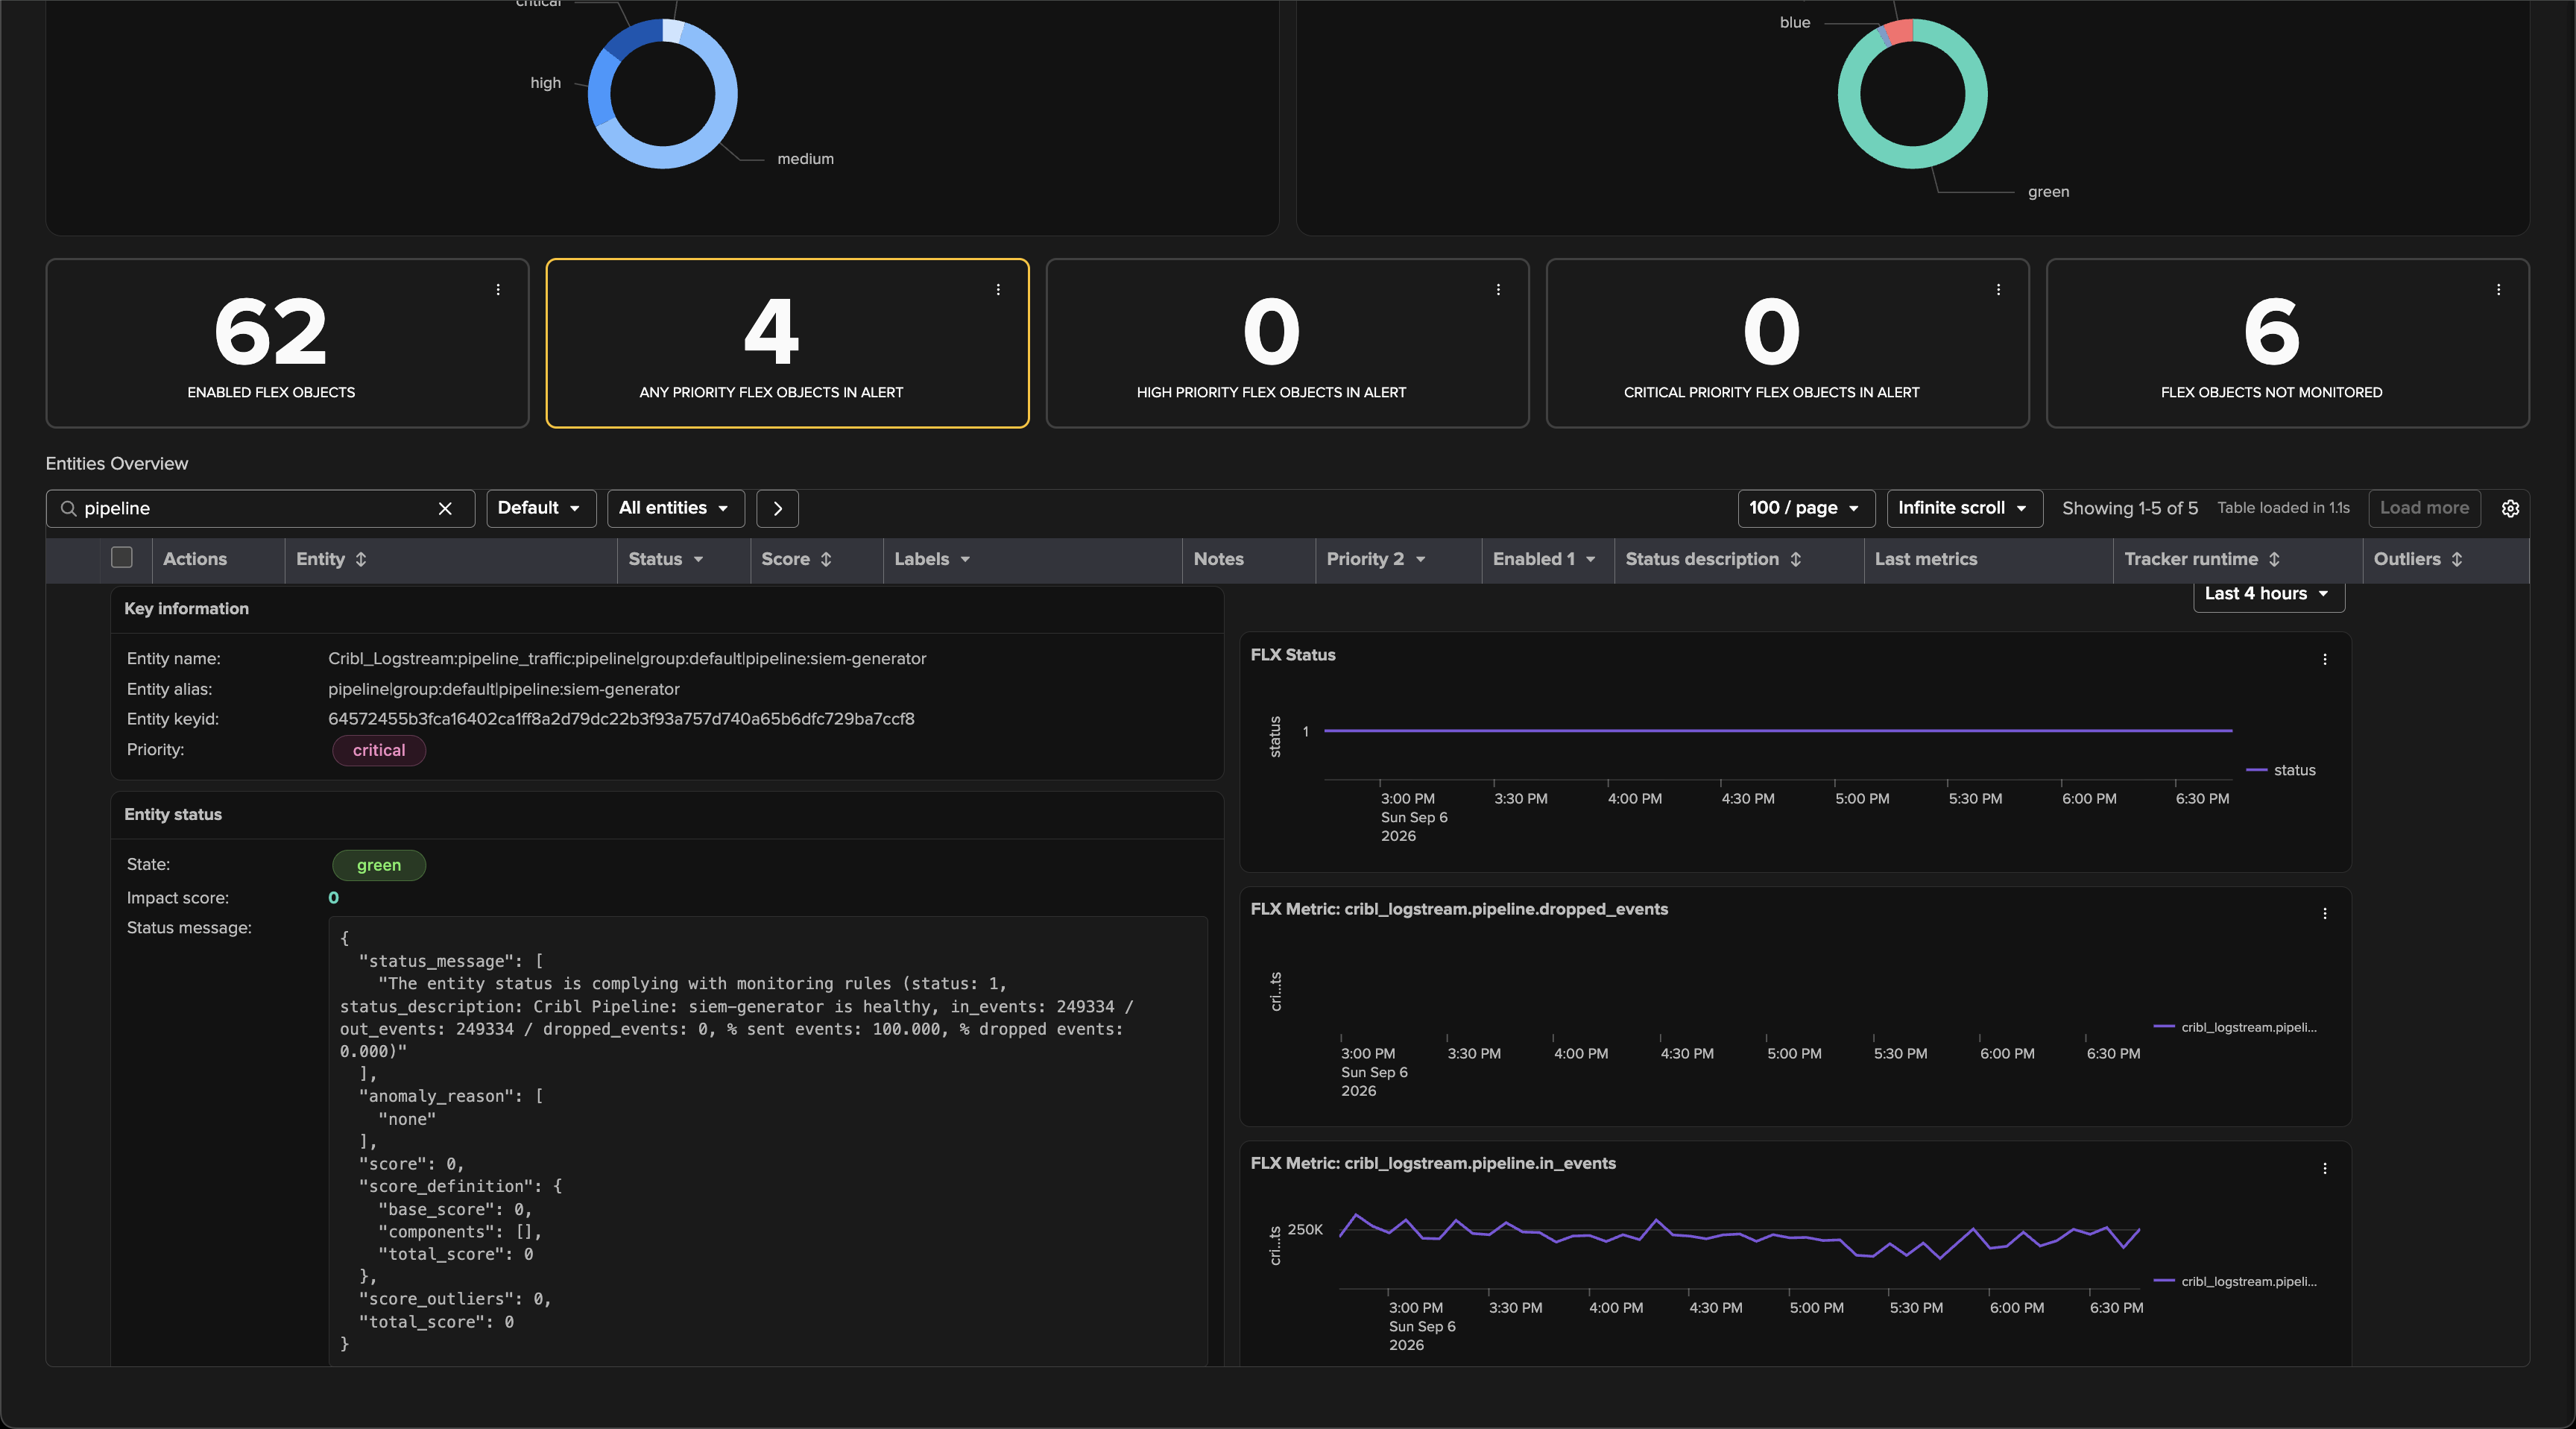Tick the select-all checkbox in table header
Viewport: 2576px width, 1429px height.
122,558
